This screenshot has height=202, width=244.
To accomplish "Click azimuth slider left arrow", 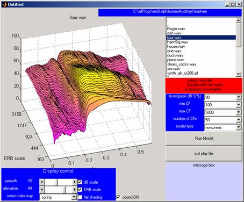I will pos(42,182).
